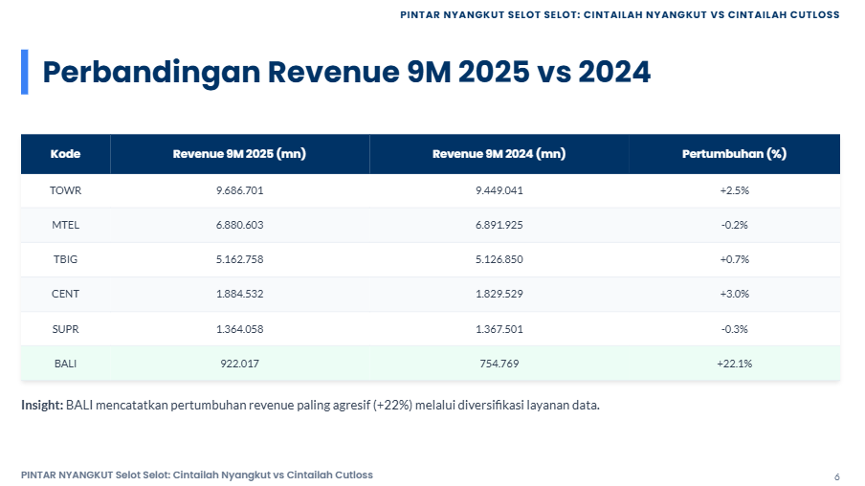The image size is (865, 486).
Task: Click the slide title Perbandingan Revenue heading
Action: [x=346, y=73]
